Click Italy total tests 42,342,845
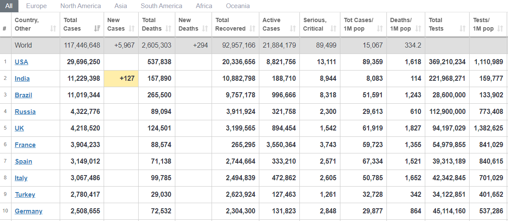 click(x=449, y=178)
